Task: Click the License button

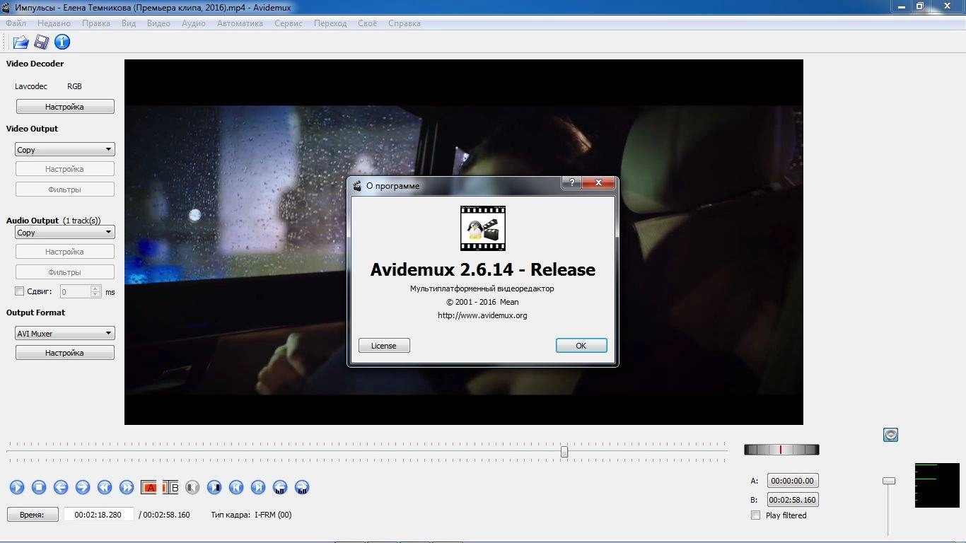Action: click(x=384, y=346)
